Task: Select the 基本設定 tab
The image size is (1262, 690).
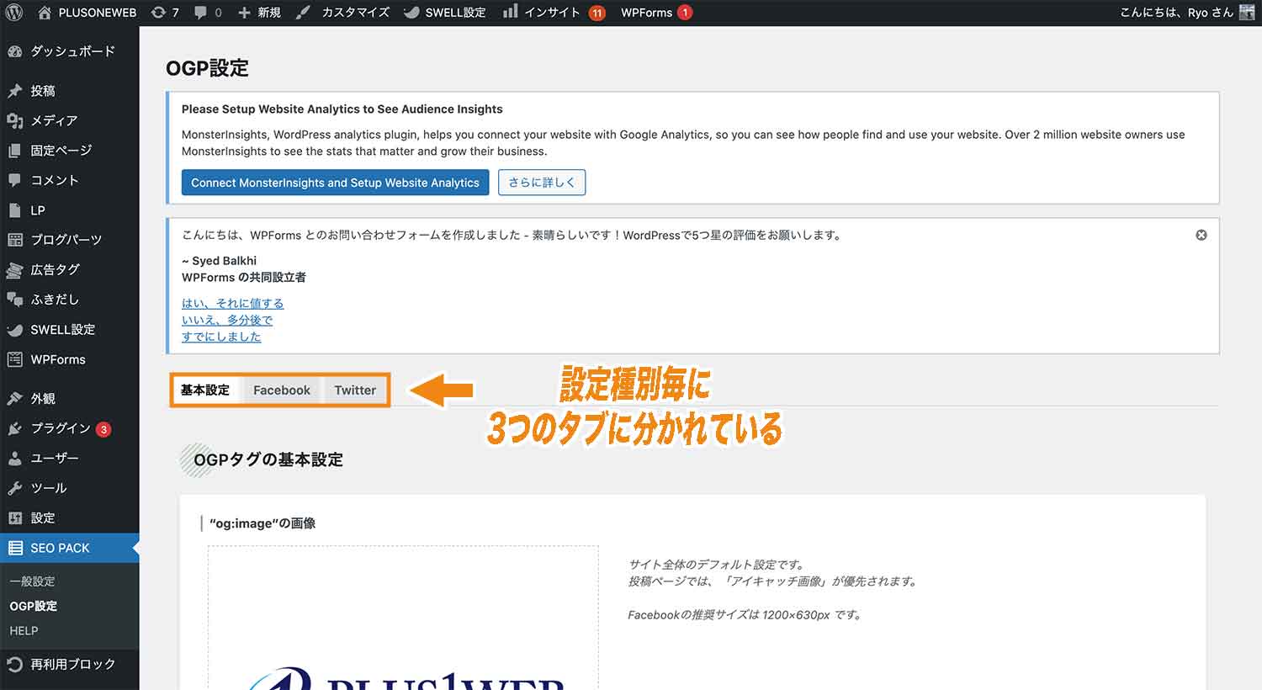Action: pos(204,390)
